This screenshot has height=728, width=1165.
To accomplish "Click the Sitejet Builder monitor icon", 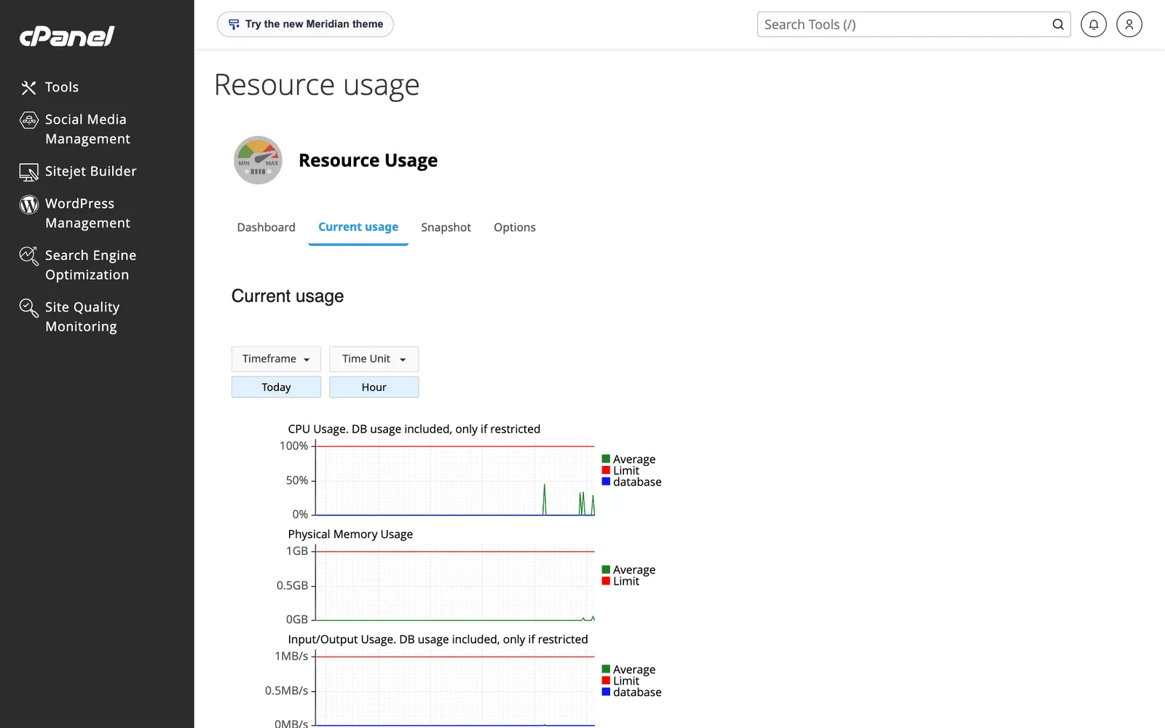I will click(x=28, y=172).
